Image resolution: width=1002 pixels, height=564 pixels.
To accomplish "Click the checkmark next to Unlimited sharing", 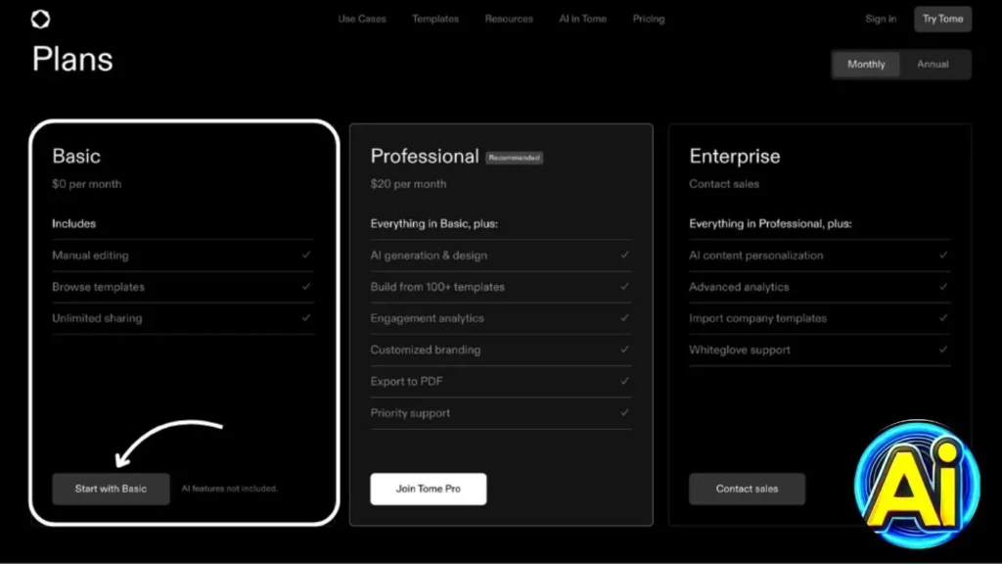I will 306,318.
